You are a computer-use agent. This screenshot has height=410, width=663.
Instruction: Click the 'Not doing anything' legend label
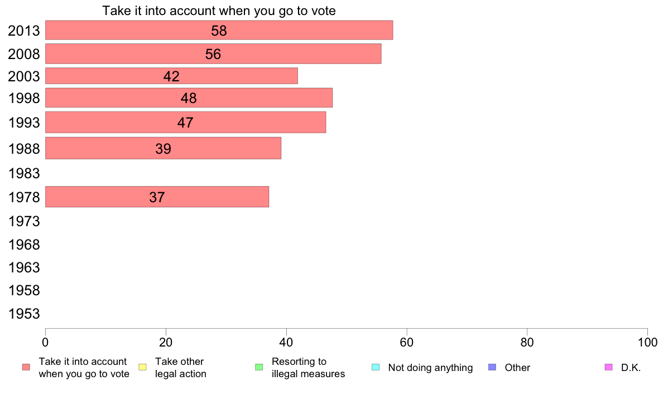[x=430, y=368]
